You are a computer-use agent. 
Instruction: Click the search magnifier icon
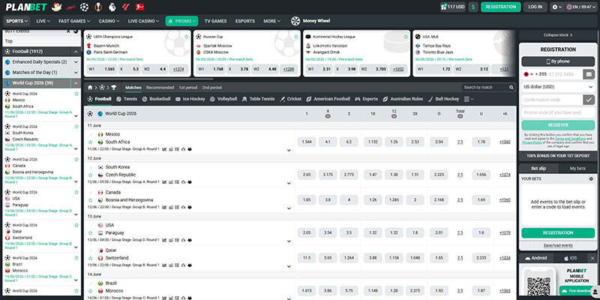click(511, 88)
